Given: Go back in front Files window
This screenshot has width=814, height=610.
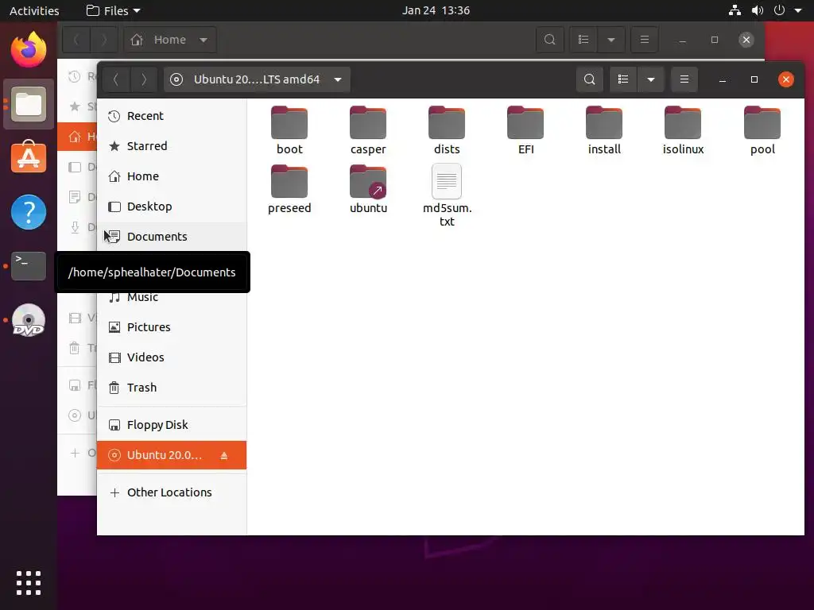Looking at the screenshot, I should (116, 79).
